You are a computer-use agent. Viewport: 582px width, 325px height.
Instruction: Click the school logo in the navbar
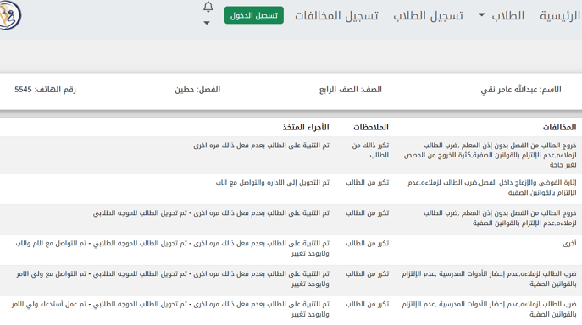[x=9, y=15]
